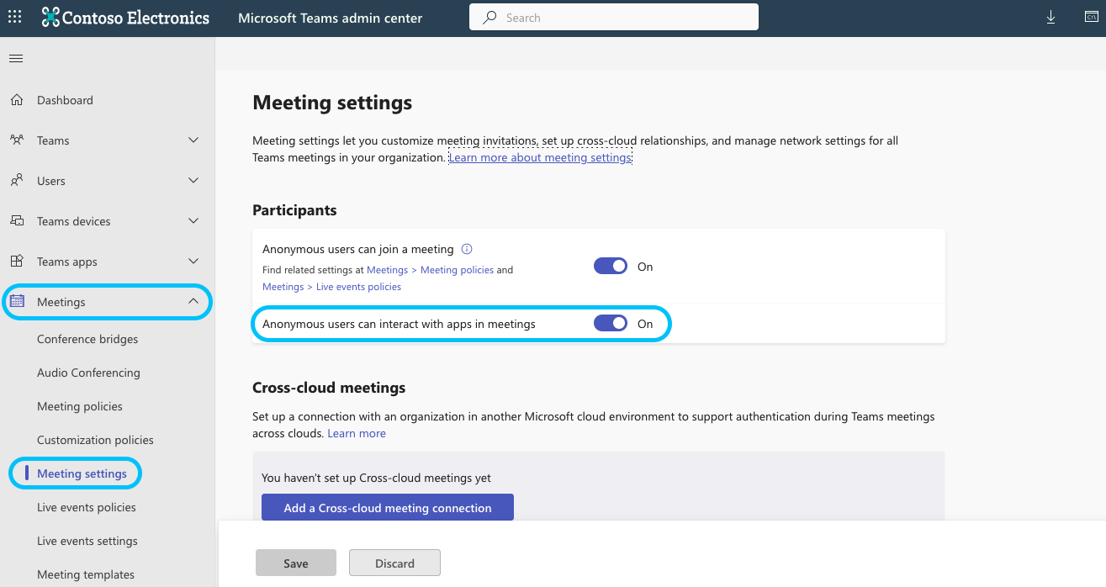Click the Meeting settings page heading
This screenshot has width=1106, height=587.
(332, 103)
